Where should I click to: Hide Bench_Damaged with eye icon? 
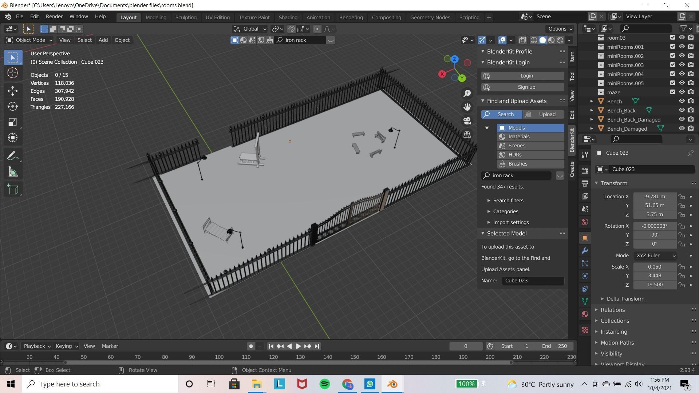tap(682, 128)
